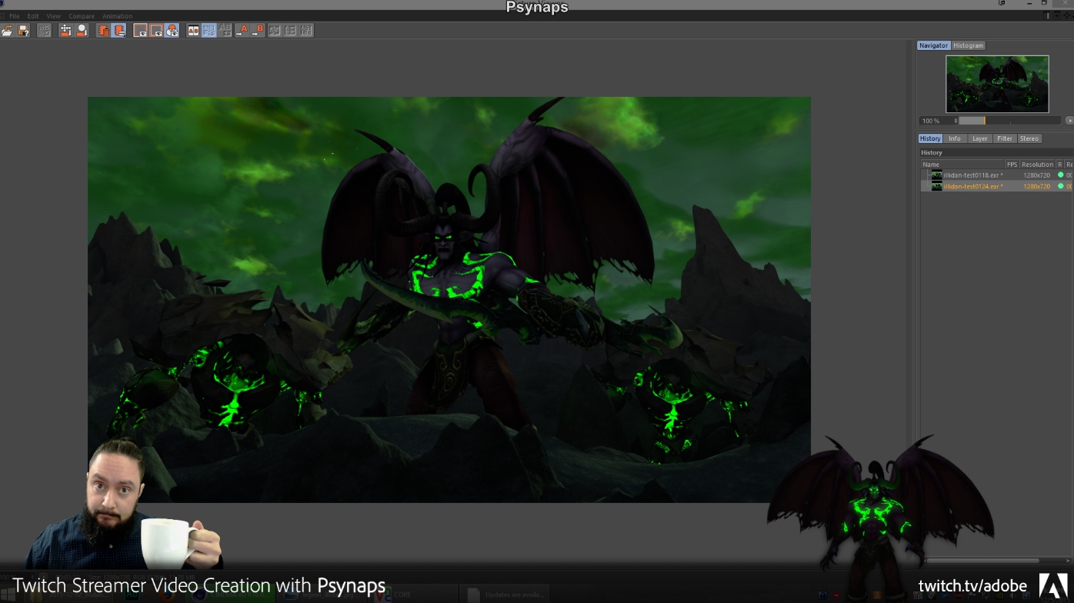Viewport: 1074px width, 603px height.
Task: Click the Resolution column header
Action: (x=1037, y=165)
